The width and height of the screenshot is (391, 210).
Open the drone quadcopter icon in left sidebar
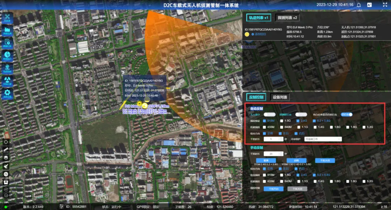coord(7,18)
